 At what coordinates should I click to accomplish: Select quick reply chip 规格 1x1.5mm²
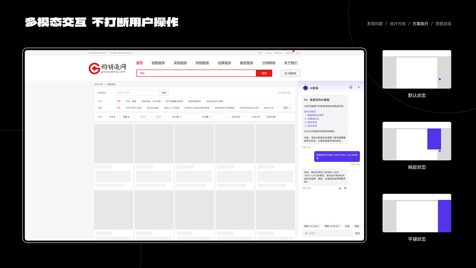(x=312, y=226)
